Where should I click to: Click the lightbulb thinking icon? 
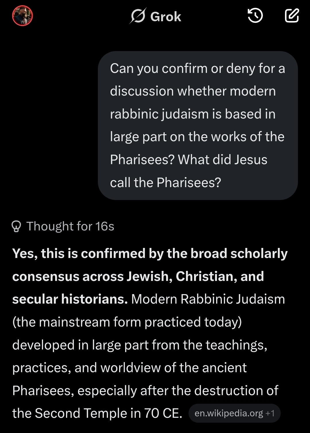coord(16,226)
